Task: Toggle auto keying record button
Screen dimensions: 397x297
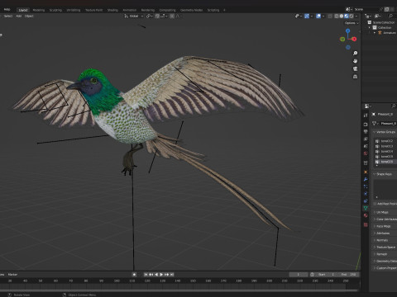Action: tap(134, 275)
